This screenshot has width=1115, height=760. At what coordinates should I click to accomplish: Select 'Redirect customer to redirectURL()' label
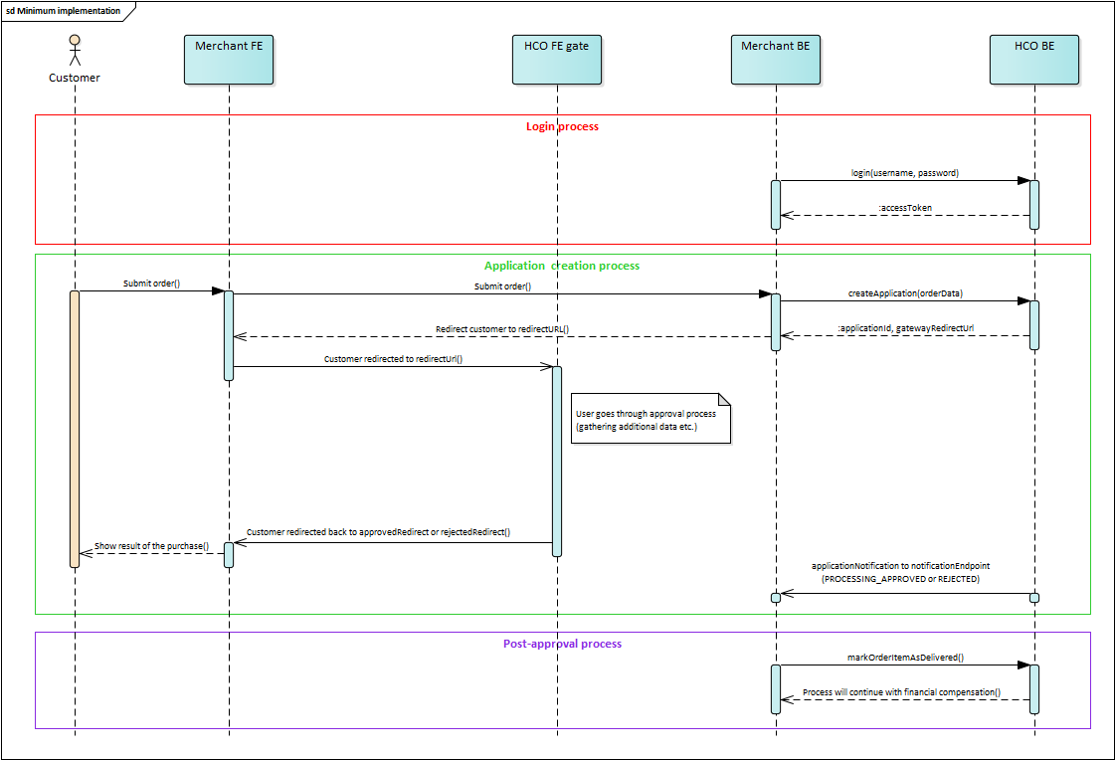(x=502, y=329)
